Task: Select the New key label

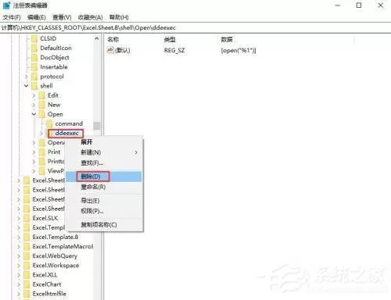Action: tap(54, 105)
